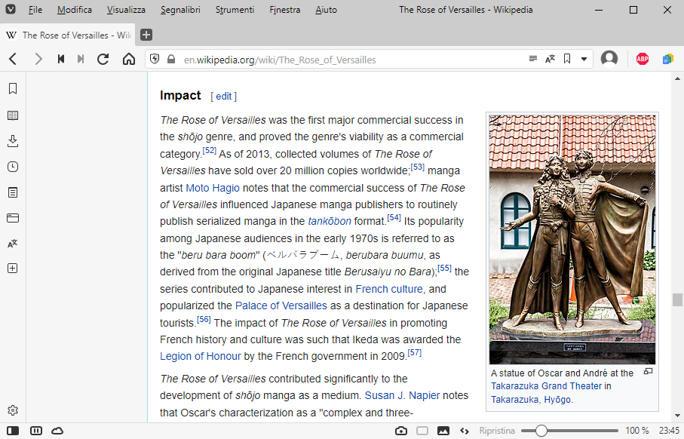684x439 pixels.
Task: Toggle image loading options
Action: (443, 431)
